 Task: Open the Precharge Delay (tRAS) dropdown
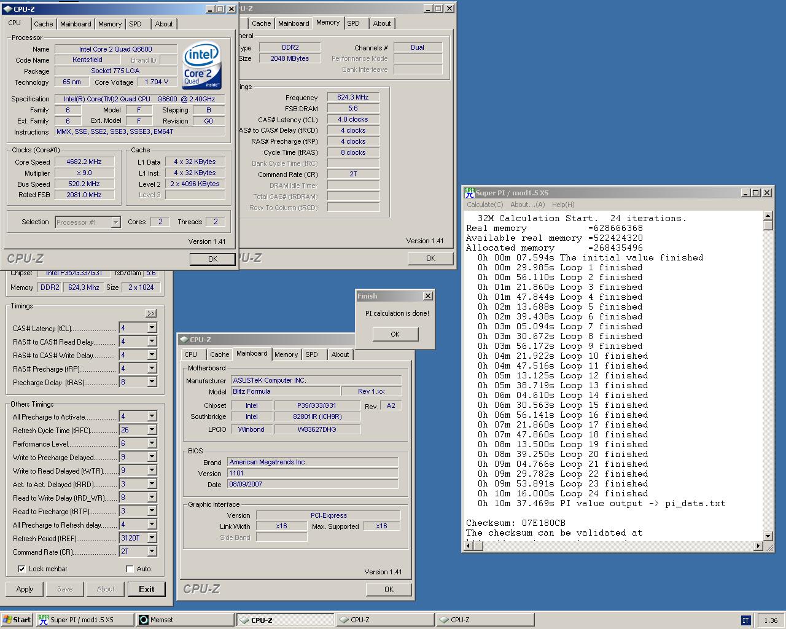click(152, 382)
